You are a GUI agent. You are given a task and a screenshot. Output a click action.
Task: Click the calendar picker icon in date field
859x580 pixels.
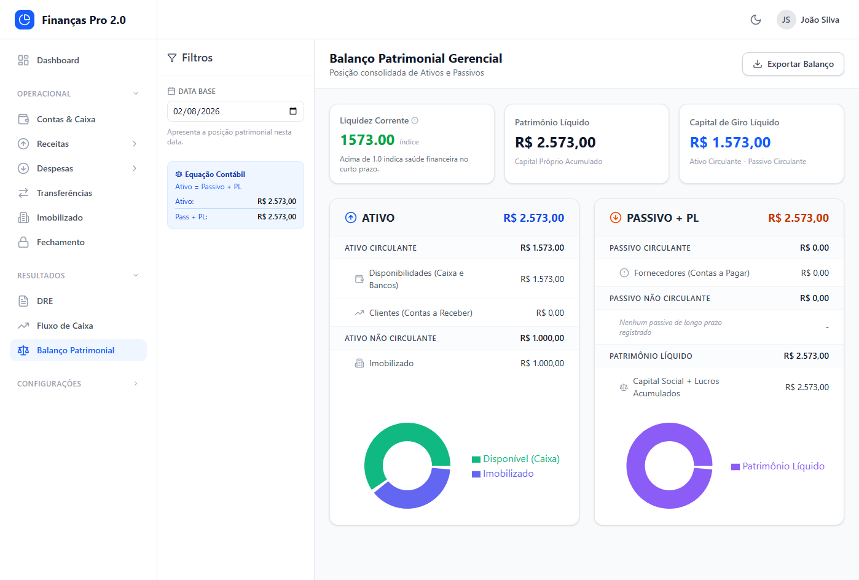pos(293,111)
